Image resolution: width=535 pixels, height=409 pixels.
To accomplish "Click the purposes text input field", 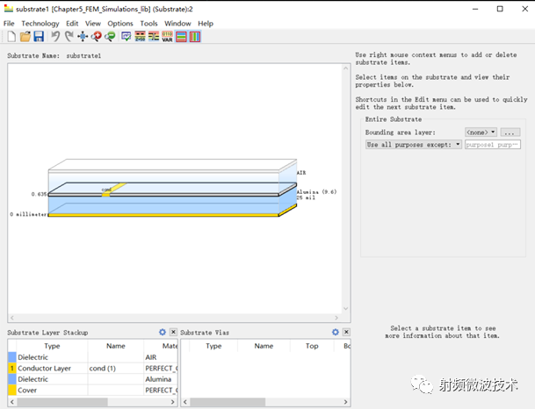I will [492, 144].
